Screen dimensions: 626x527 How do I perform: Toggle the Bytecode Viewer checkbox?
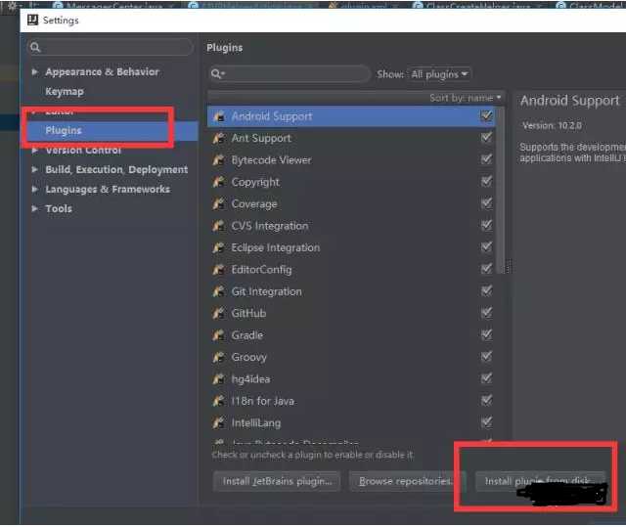486,159
